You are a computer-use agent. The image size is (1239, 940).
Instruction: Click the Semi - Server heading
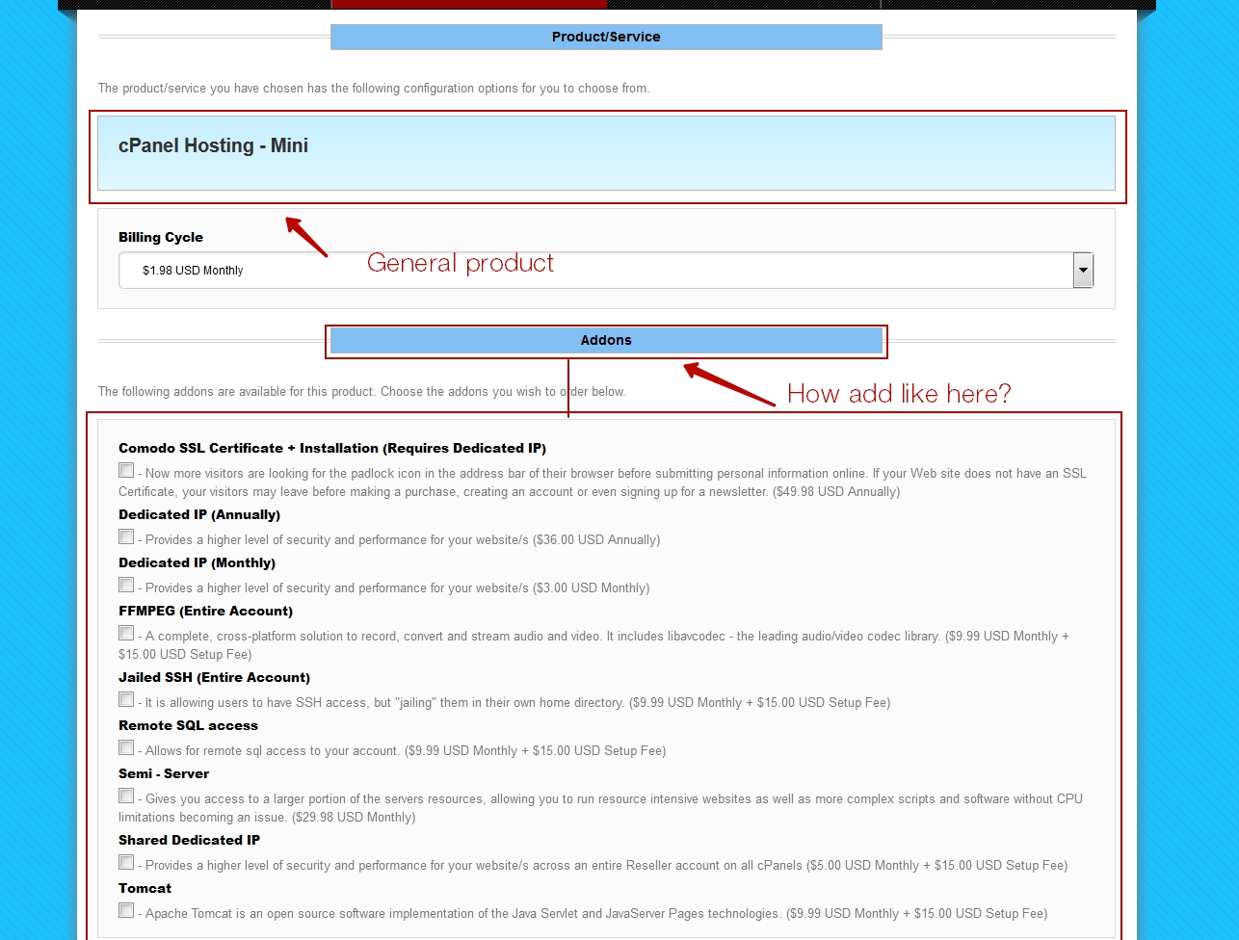point(164,773)
